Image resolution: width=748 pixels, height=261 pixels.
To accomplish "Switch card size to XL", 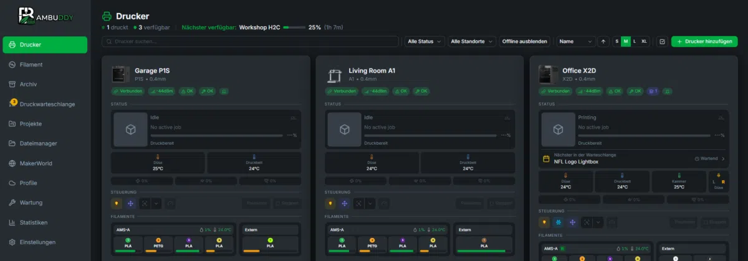I will (644, 42).
